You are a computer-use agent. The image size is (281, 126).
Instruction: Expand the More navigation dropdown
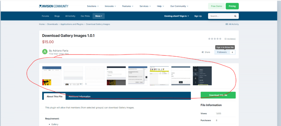(x=98, y=16)
